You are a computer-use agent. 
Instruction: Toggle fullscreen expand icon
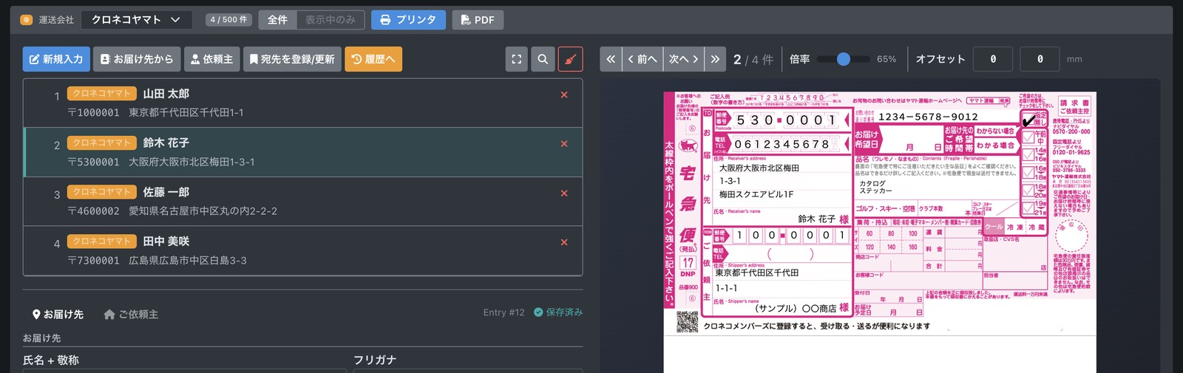(517, 59)
